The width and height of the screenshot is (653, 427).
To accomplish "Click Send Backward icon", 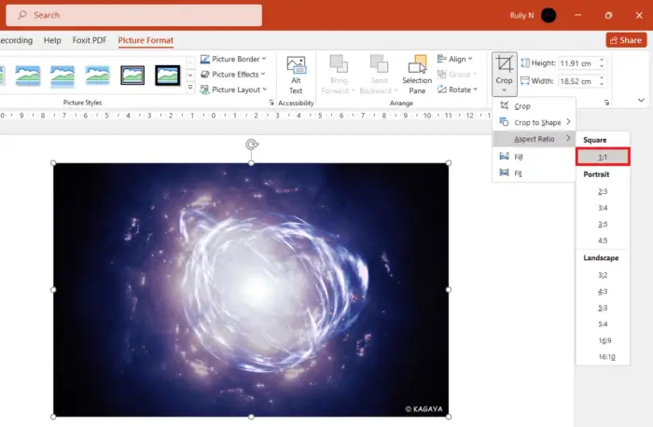I will click(379, 63).
